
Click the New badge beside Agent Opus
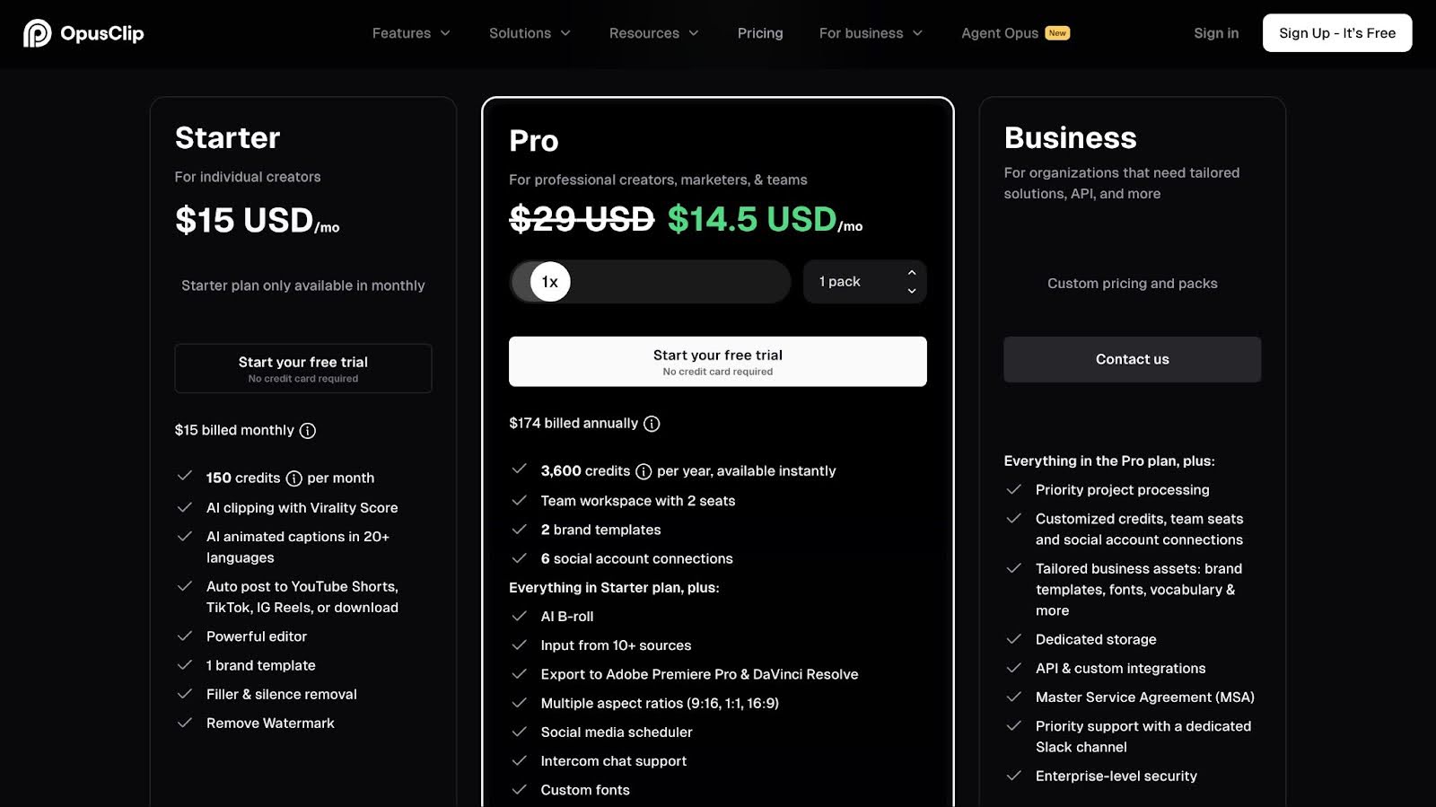pos(1058,33)
